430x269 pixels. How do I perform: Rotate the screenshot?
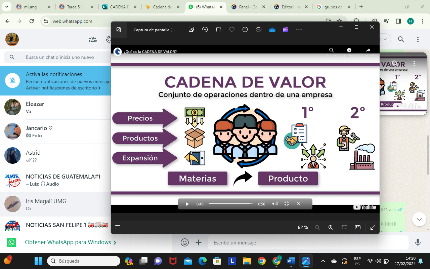205,30
